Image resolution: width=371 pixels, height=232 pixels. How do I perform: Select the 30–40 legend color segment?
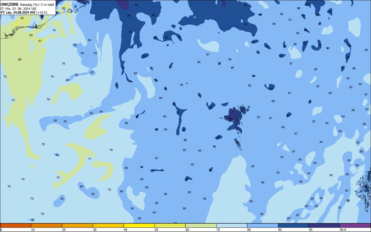pyautogui.click(x=108, y=225)
